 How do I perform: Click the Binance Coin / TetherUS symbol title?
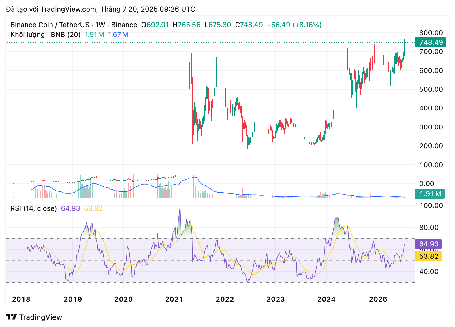(50, 25)
